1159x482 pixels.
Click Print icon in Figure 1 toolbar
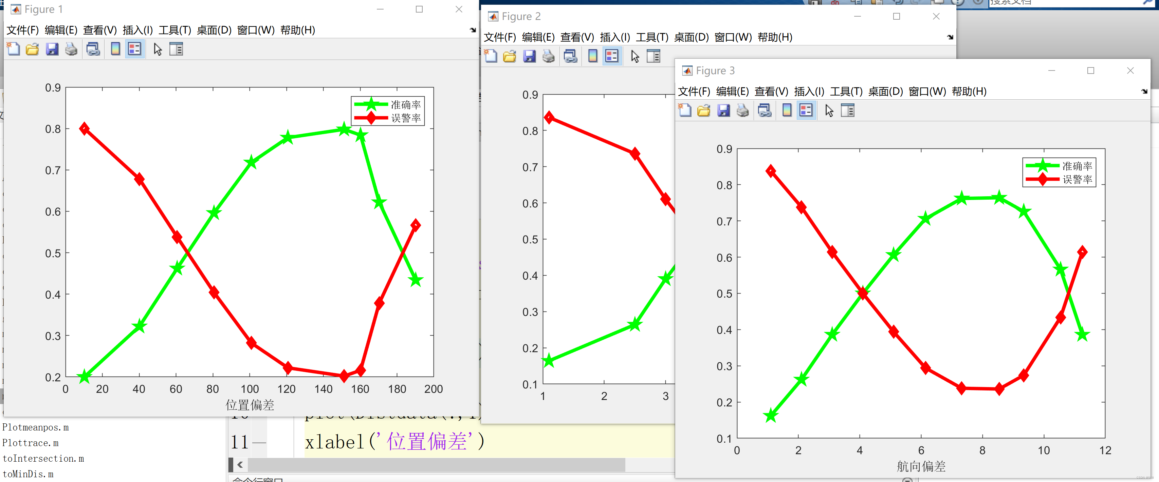coord(71,49)
